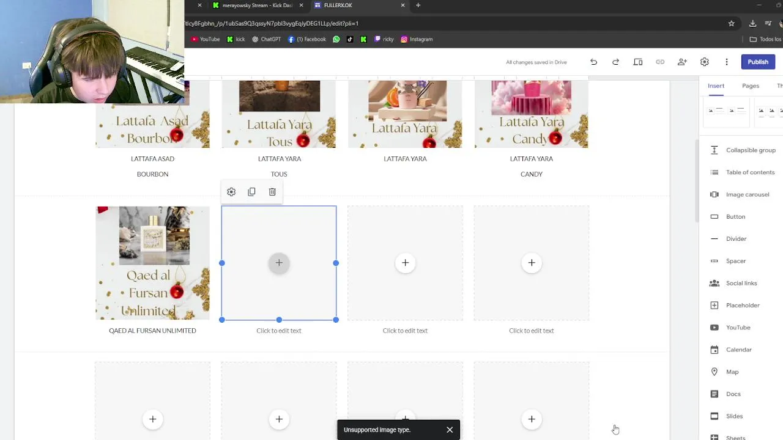Open the WhatsApp bookmark icon
The width and height of the screenshot is (783, 440).
click(336, 39)
